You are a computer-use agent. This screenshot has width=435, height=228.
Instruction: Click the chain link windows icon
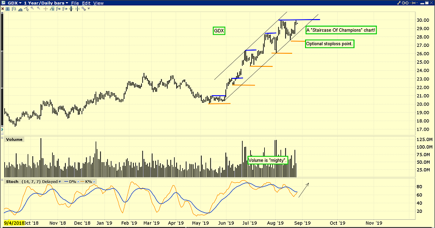click(405, 3)
